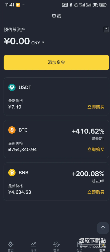This screenshot has width=110, height=252.
Task: Switch to the 资产 assets tab
Action: [102, 247]
